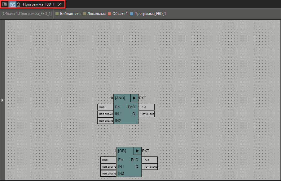Click the IN1 input value field of AND block
Image resolution: width=281 pixels, height=181 pixels.
[105, 114]
